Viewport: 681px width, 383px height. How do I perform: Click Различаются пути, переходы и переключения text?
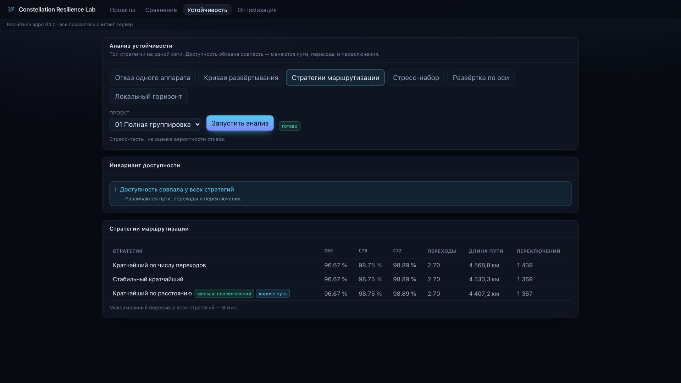click(x=183, y=199)
